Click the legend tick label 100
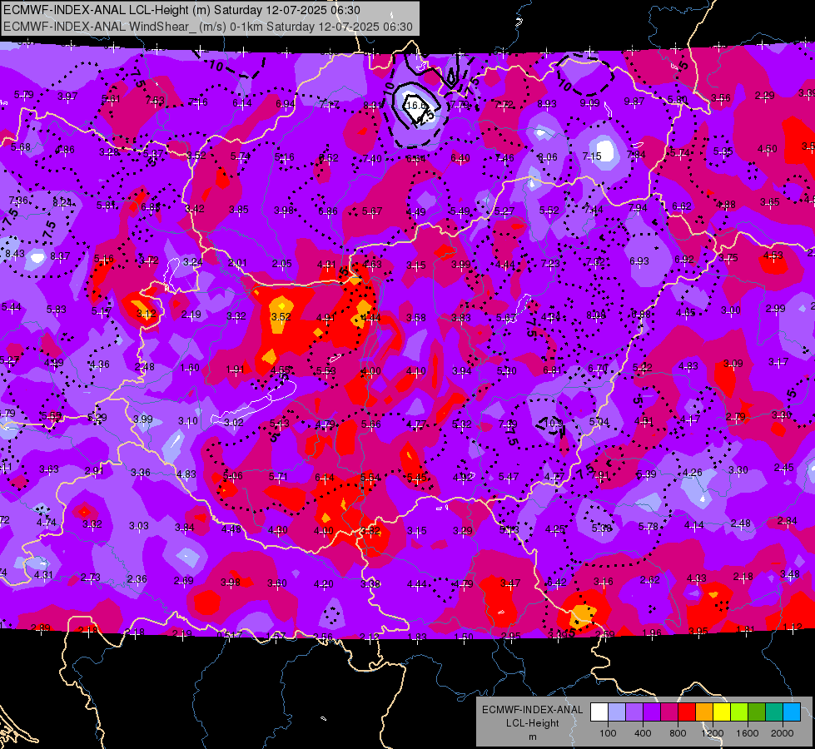This screenshot has height=749, width=815. 608,733
